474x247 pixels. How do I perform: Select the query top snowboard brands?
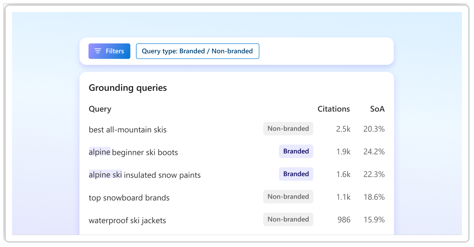pos(129,198)
